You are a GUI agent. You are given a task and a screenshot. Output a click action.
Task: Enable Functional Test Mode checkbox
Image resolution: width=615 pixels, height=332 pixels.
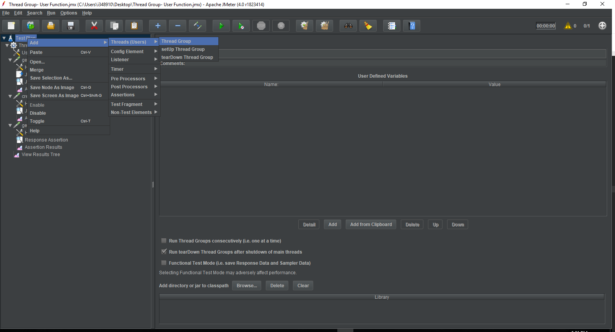tap(164, 263)
